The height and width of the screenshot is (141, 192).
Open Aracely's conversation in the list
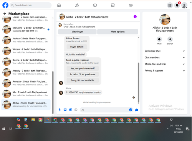(26, 72)
